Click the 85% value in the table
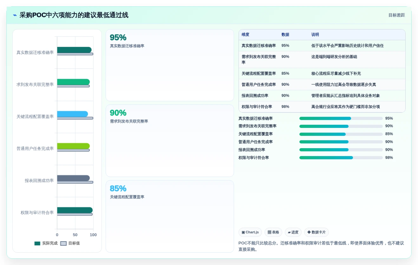The height and width of the screenshot is (265, 418). click(x=285, y=73)
